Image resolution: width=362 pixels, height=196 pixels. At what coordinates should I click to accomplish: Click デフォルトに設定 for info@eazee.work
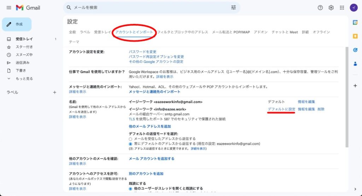(x=281, y=109)
